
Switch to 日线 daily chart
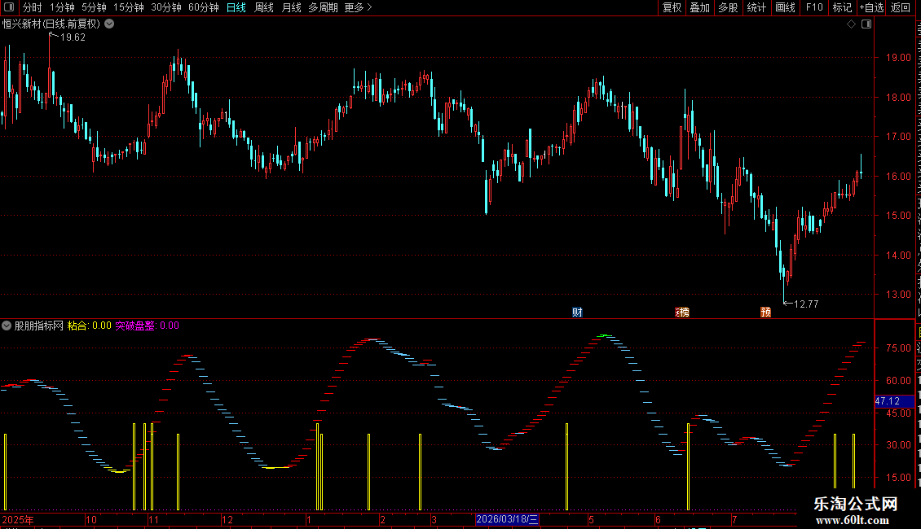tap(236, 7)
